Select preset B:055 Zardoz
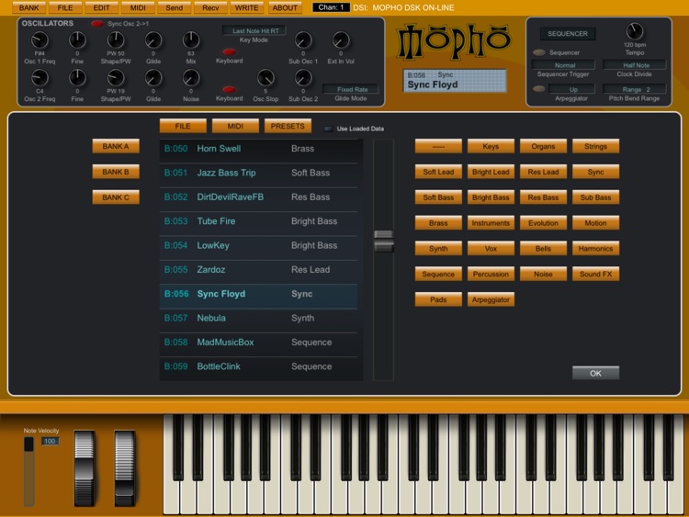The image size is (689, 517). tap(258, 270)
